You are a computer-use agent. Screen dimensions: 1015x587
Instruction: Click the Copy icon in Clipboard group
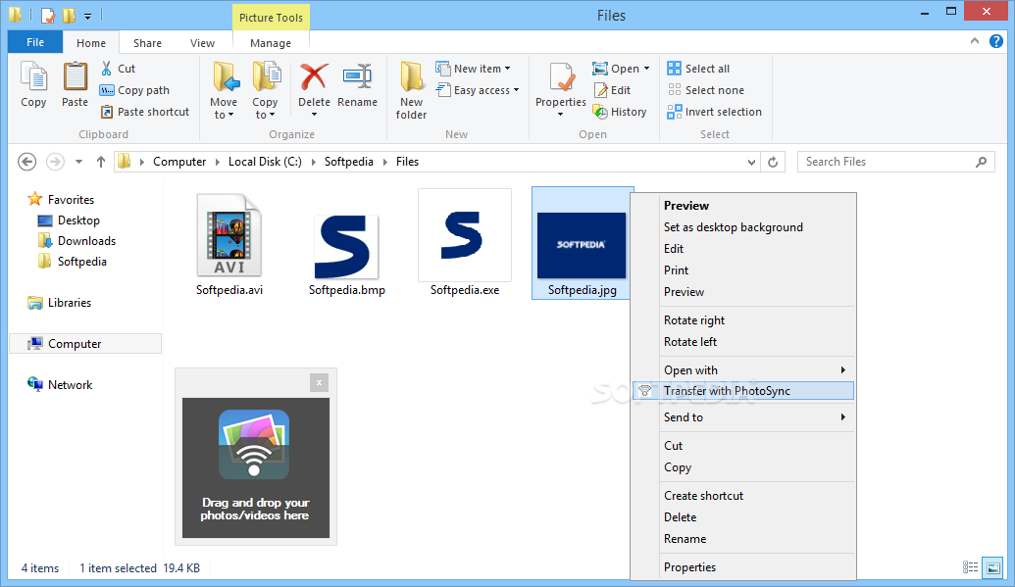click(33, 77)
